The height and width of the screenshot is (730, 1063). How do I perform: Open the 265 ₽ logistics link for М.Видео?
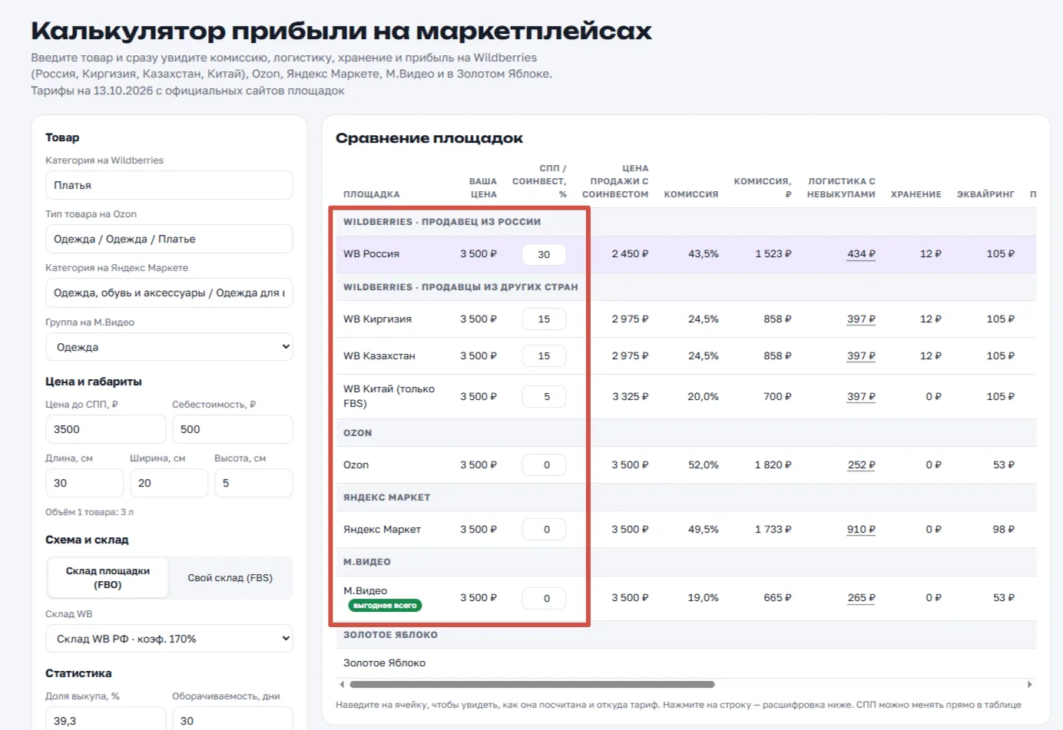tap(861, 597)
